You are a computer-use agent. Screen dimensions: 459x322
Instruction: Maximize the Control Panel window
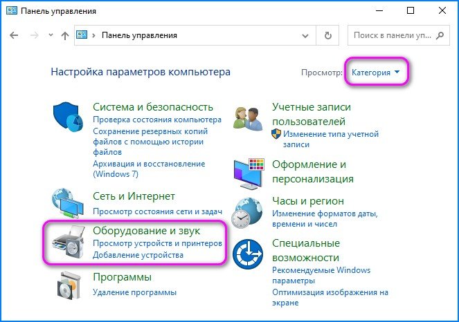[411, 11]
